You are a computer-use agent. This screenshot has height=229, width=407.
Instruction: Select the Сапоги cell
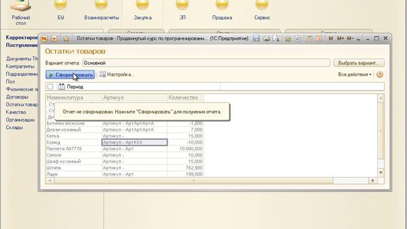pyautogui.click(x=74, y=155)
